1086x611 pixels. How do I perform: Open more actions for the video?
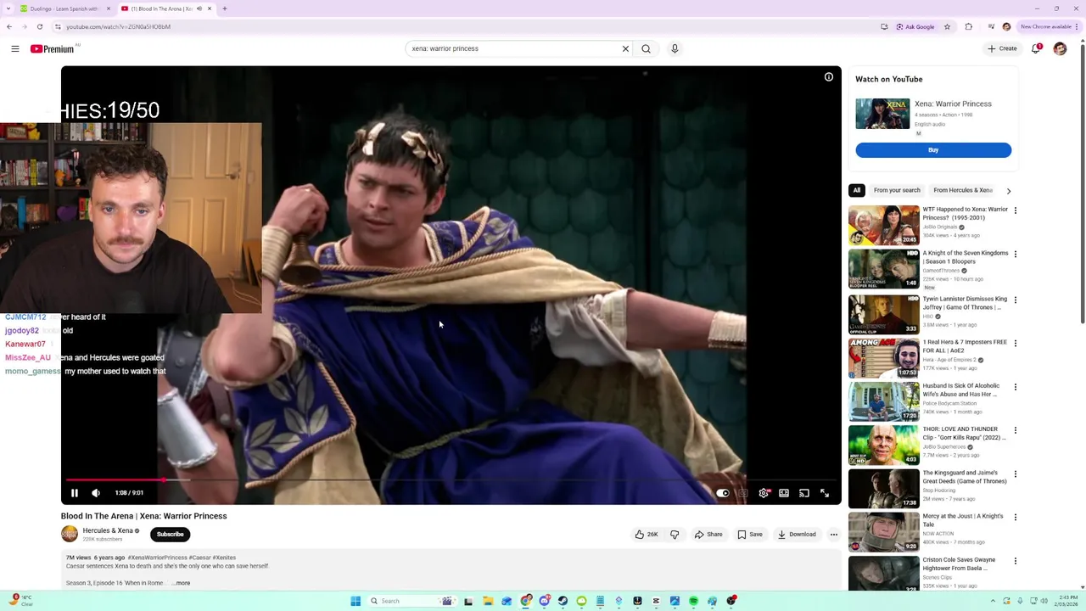pos(834,535)
